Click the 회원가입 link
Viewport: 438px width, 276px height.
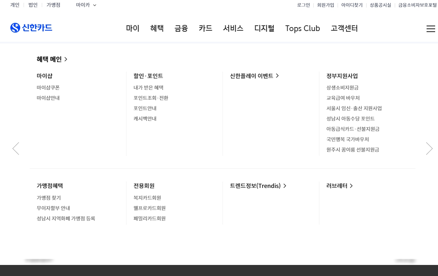coord(326,5)
